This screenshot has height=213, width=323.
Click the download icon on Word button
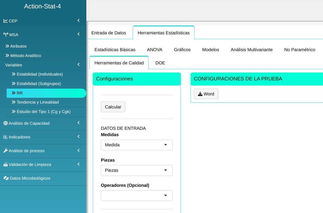point(200,94)
